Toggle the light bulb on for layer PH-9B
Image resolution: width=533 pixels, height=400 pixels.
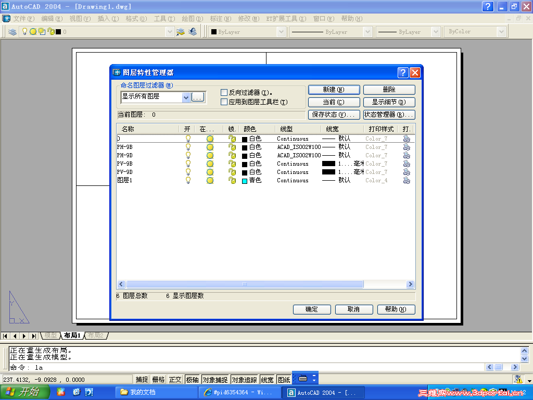click(x=188, y=147)
